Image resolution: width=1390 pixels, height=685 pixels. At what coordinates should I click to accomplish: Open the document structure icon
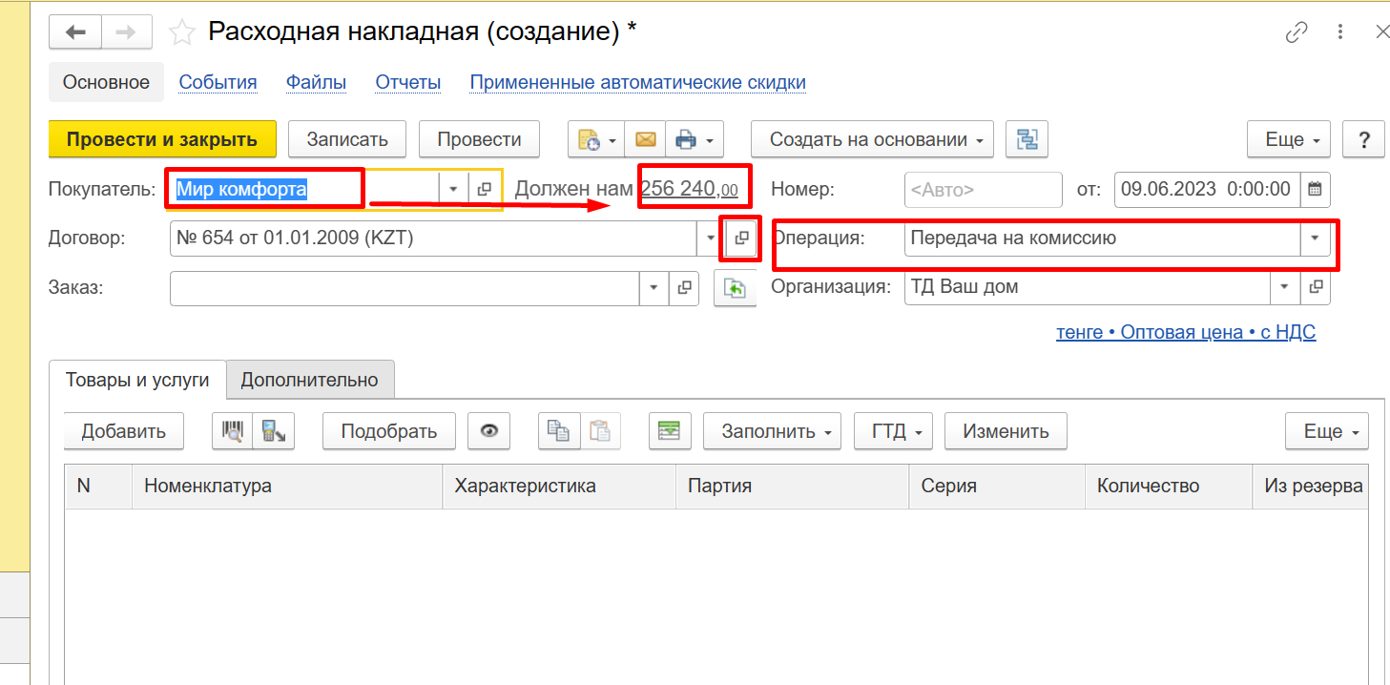pos(1027,139)
